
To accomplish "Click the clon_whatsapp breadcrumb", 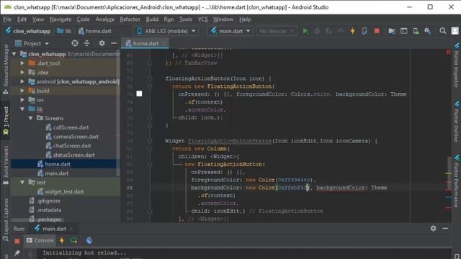I will 28,31.
